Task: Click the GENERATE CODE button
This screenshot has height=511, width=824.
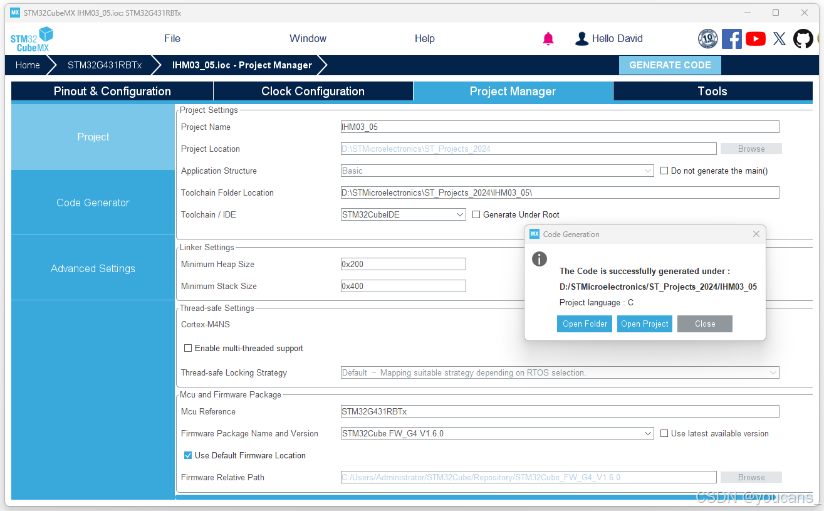Action: coord(670,65)
